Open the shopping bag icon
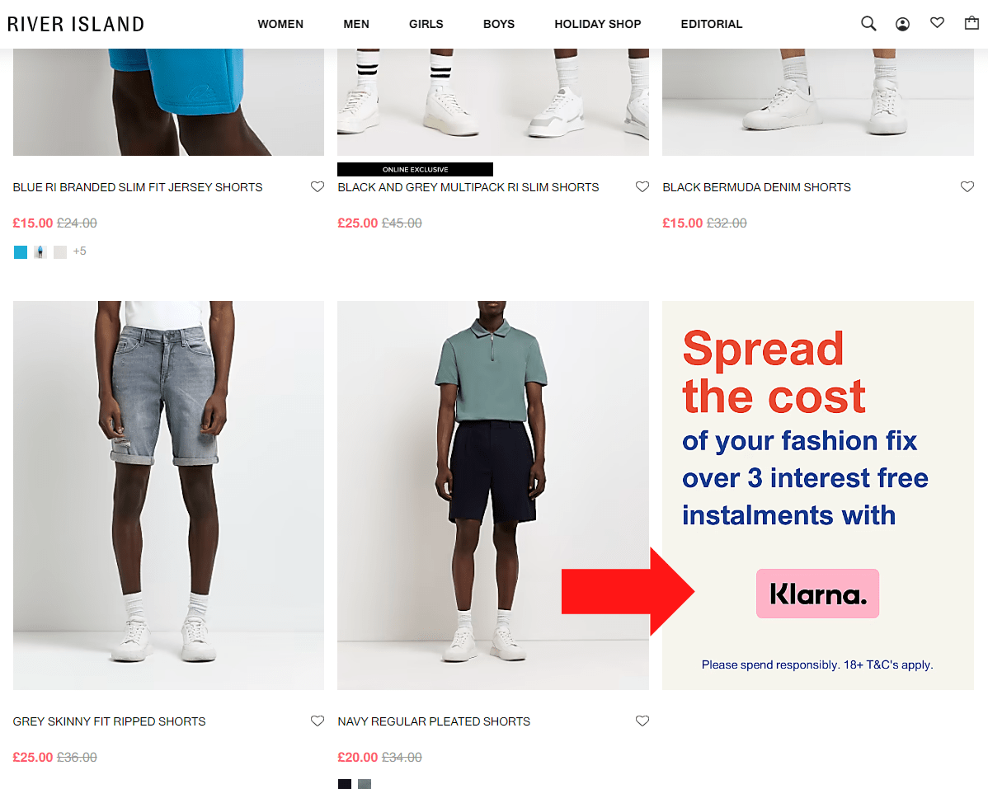 (x=972, y=23)
